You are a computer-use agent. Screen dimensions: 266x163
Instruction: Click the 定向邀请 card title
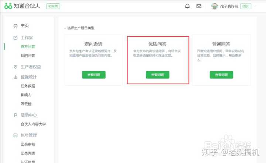pyautogui.click(x=93, y=44)
